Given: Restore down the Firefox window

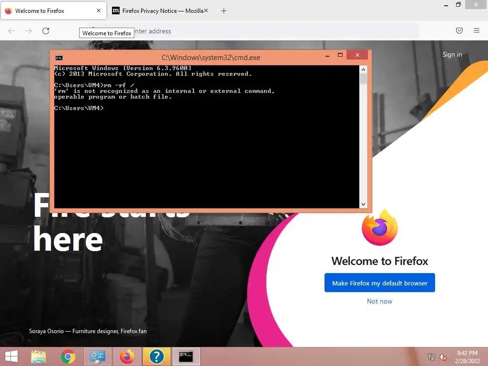Looking at the screenshot, I should coord(458,5).
